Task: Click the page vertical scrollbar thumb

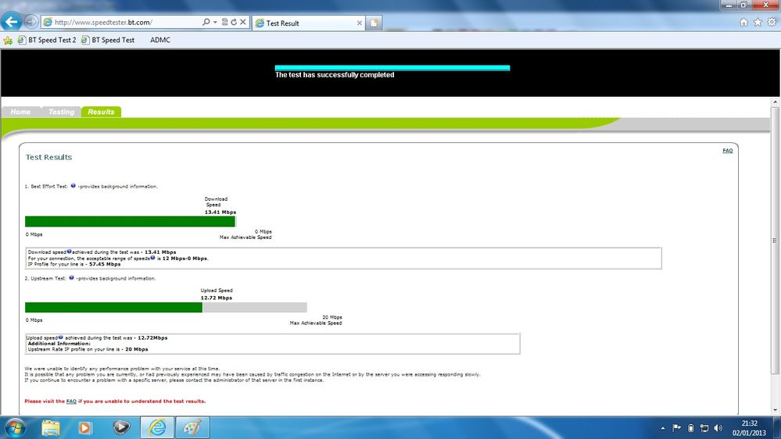Action: coord(775,239)
